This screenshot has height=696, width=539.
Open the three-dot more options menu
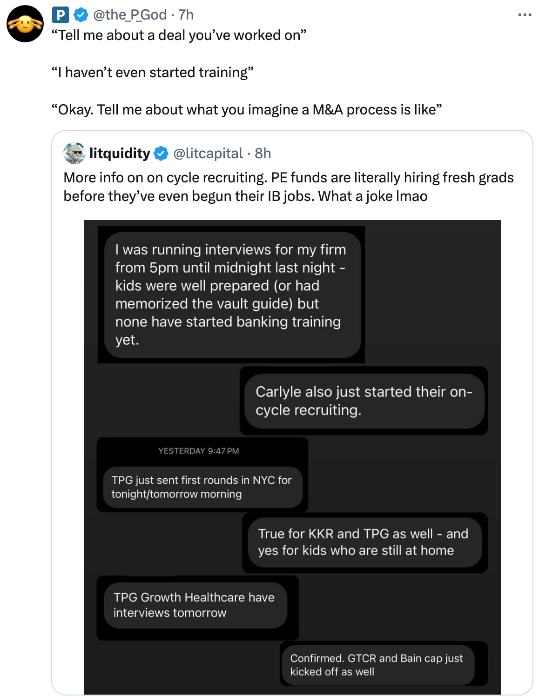[525, 15]
